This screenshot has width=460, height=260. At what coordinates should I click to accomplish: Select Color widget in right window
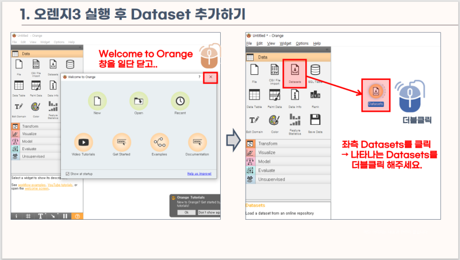(x=275, y=124)
